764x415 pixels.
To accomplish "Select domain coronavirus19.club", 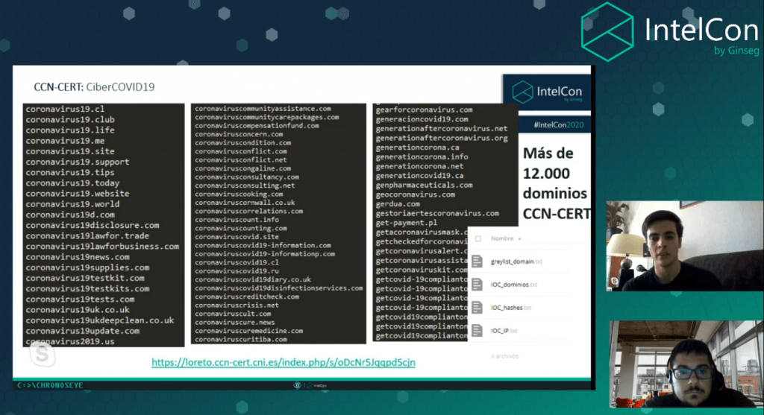I will point(70,120).
